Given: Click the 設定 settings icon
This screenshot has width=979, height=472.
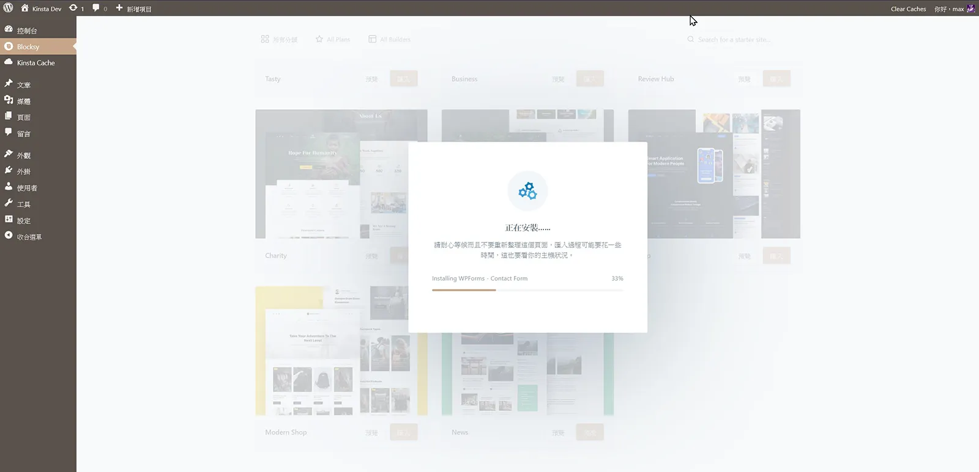Looking at the screenshot, I should pos(9,219).
